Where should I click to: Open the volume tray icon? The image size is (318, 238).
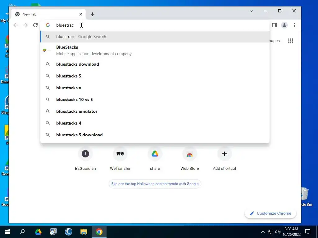pos(278,232)
